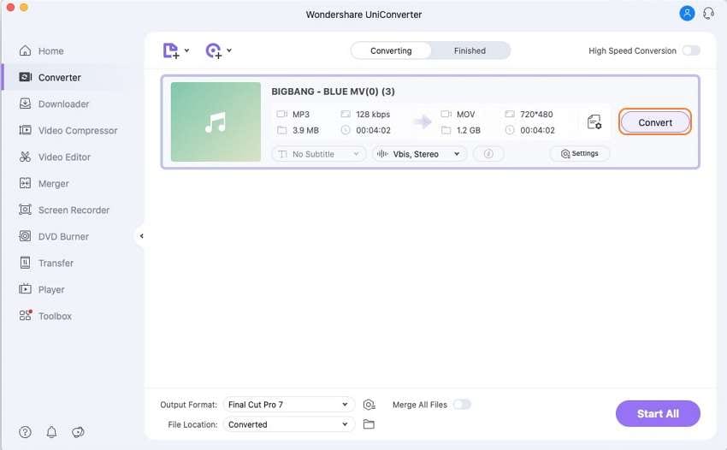Click the Start All button
Viewport: 727px width, 450px height.
click(x=658, y=414)
